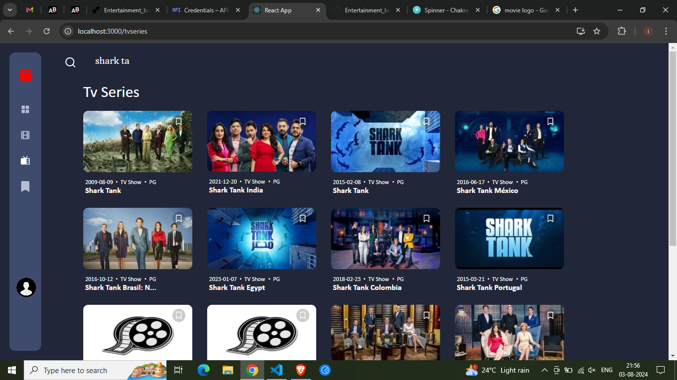This screenshot has height=380, width=677.
Task: Open a new browser tab
Action: (x=575, y=10)
